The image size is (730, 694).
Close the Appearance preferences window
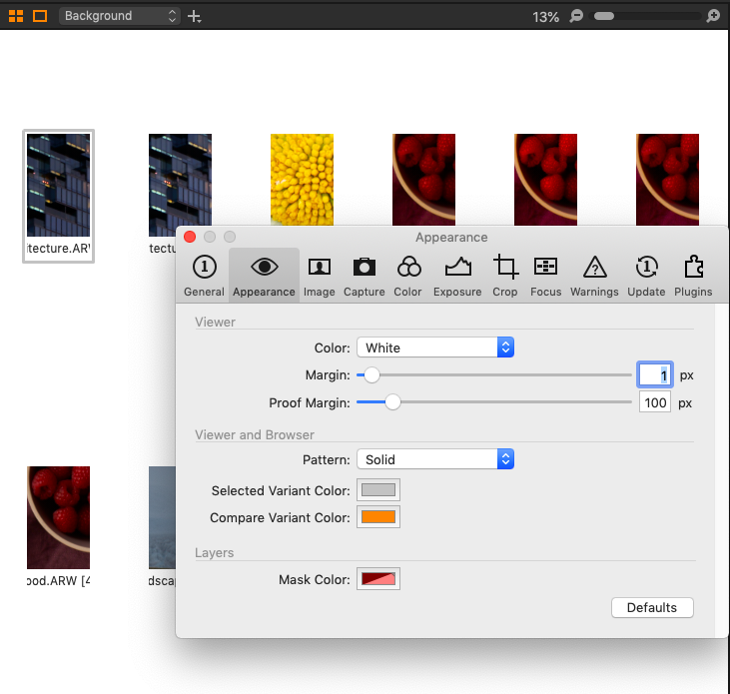tap(190, 237)
